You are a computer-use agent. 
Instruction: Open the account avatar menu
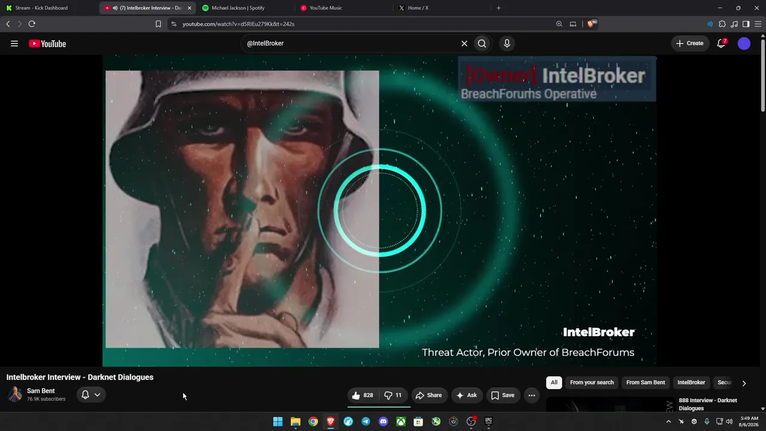[x=744, y=43]
